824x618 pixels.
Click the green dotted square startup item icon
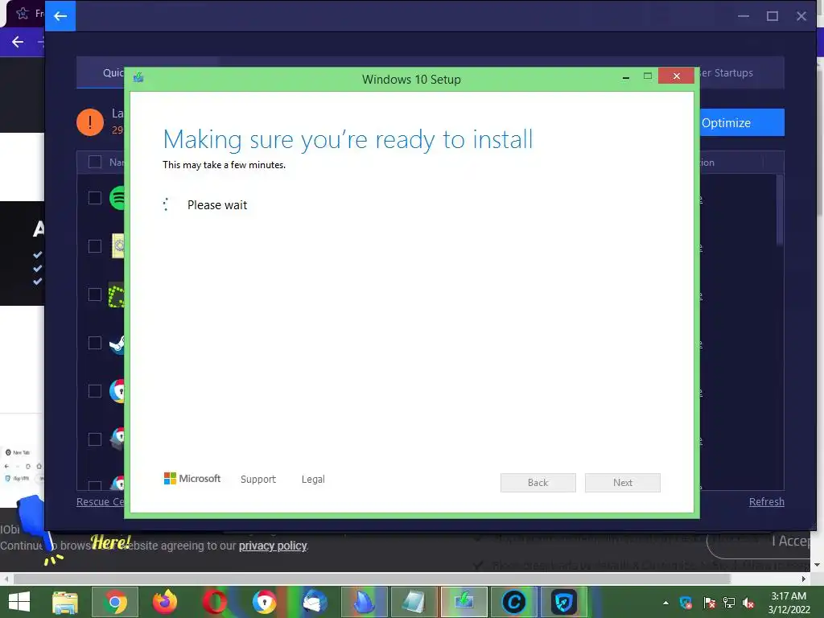point(116,295)
